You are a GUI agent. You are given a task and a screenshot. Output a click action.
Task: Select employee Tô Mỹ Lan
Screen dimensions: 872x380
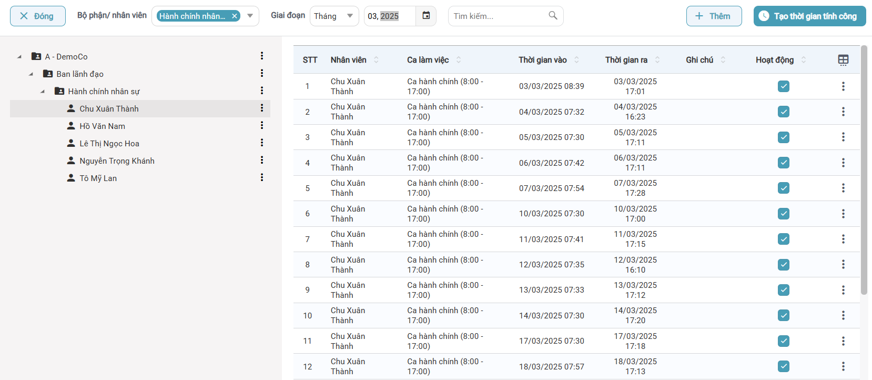pos(98,178)
